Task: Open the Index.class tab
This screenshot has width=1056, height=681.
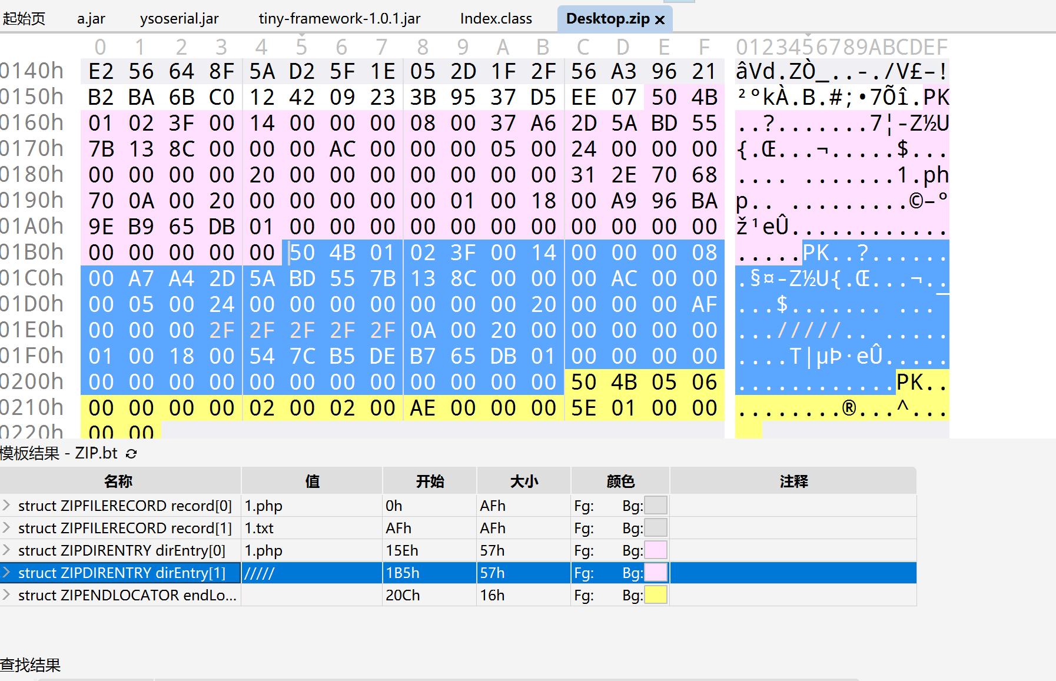Action: (496, 19)
